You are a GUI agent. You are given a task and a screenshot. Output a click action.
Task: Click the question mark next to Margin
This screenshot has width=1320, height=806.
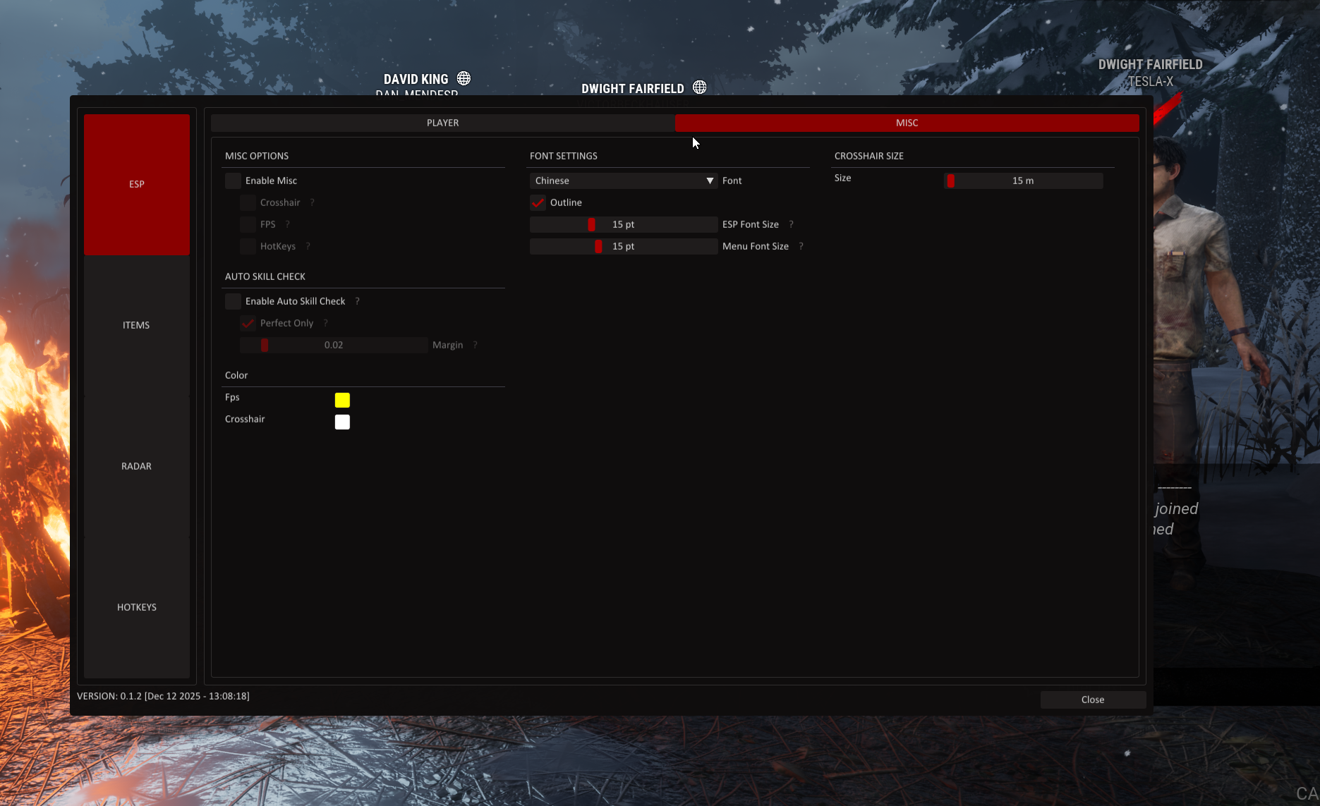(475, 345)
